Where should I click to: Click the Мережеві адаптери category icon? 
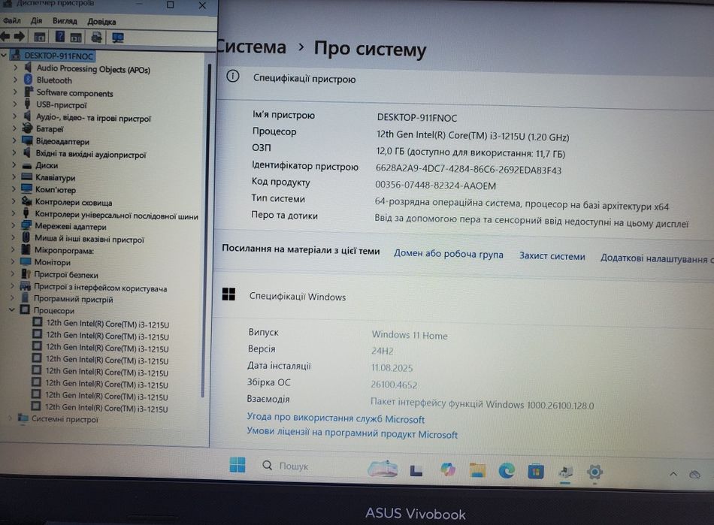click(x=26, y=225)
